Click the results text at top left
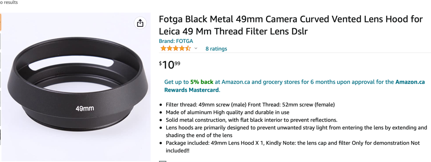 pos(9,2)
